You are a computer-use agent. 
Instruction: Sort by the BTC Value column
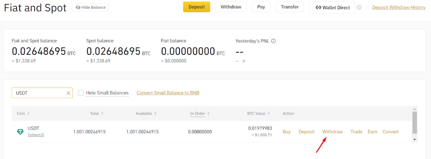259,114
